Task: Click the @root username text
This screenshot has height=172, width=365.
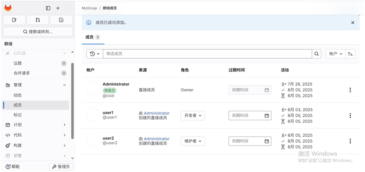Action: (108, 95)
